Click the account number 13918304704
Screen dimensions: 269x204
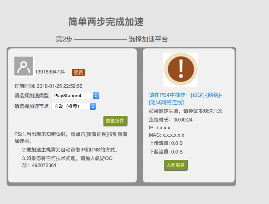(50, 72)
